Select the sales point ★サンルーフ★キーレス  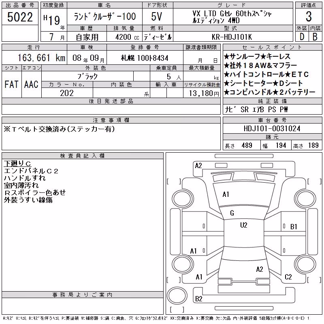click(x=257, y=56)
